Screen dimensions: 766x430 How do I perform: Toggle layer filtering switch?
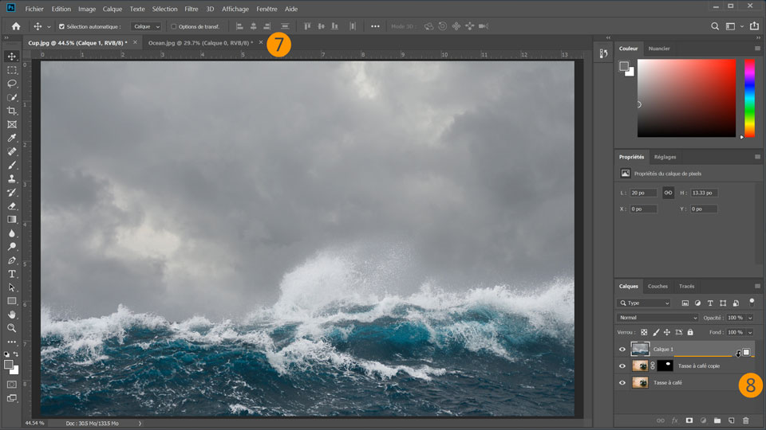click(752, 303)
